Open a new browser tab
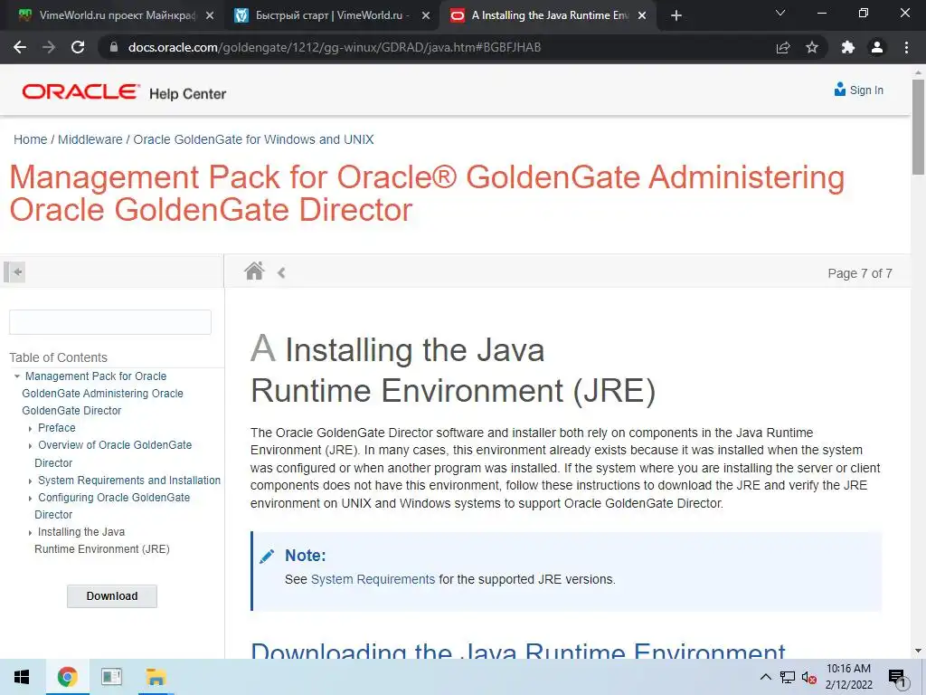 click(676, 16)
